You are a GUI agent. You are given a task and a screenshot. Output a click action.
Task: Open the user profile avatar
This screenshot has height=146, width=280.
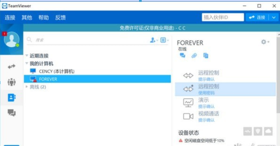pos(12,40)
